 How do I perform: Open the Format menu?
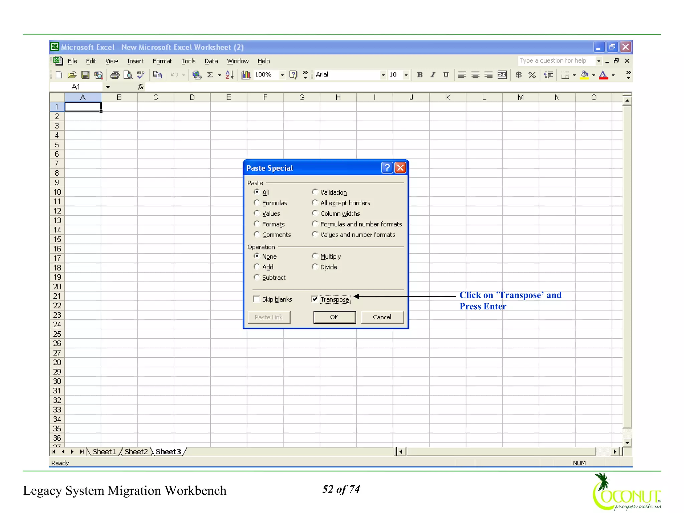(x=162, y=61)
